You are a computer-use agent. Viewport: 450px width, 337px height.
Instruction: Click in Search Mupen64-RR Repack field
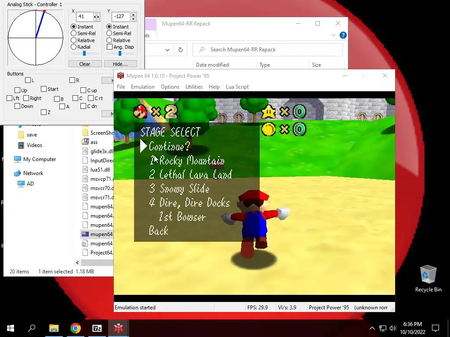[268, 50]
